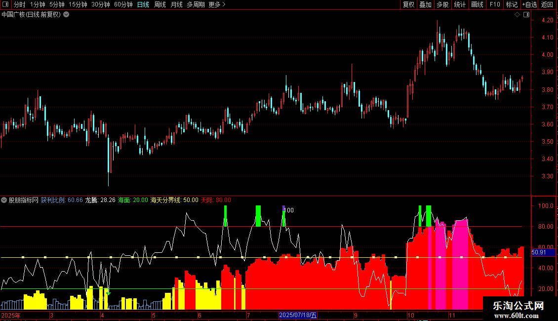Screen dimensions: 558x321
Task: Open the indicator panel dropdown beside 股朋指标网
Action: [x=4, y=200]
